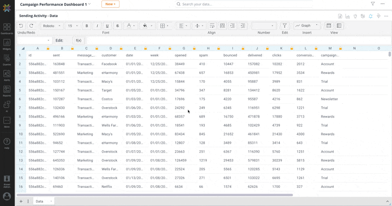This screenshot has width=392, height=206.
Task: Add a new sheet with plus icon
Action: click(21, 201)
